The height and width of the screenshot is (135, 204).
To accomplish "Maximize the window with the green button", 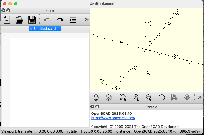I will pos(16,4).
